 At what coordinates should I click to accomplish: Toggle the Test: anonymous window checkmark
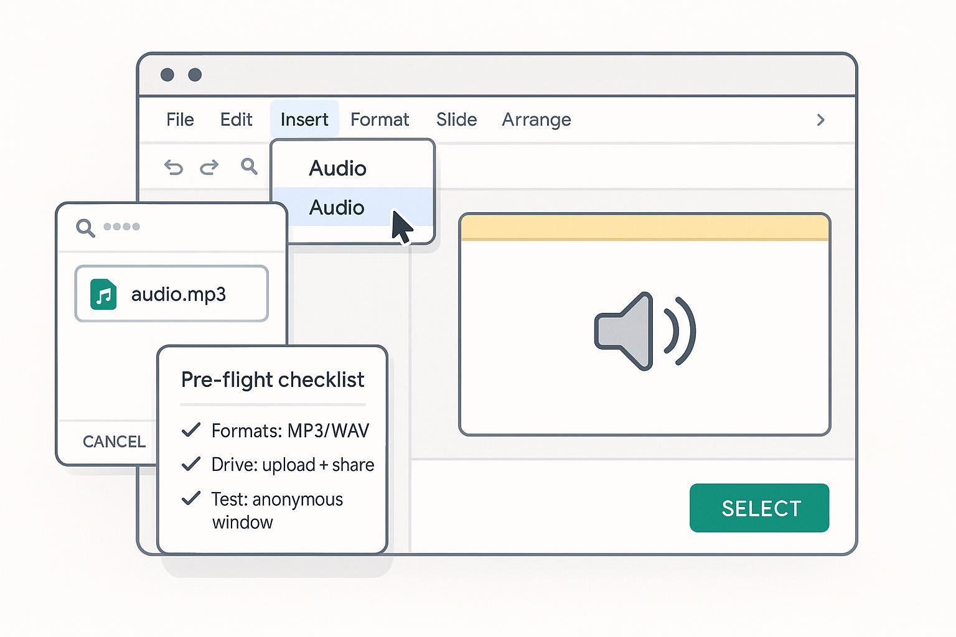click(x=191, y=498)
